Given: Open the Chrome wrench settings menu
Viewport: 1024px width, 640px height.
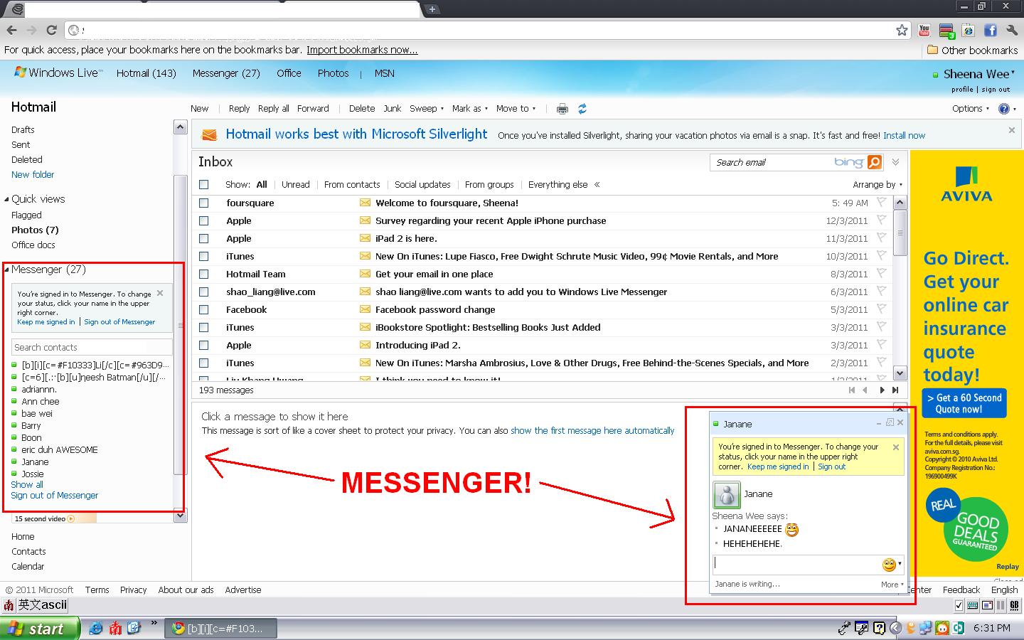Looking at the screenshot, I should (x=1012, y=30).
